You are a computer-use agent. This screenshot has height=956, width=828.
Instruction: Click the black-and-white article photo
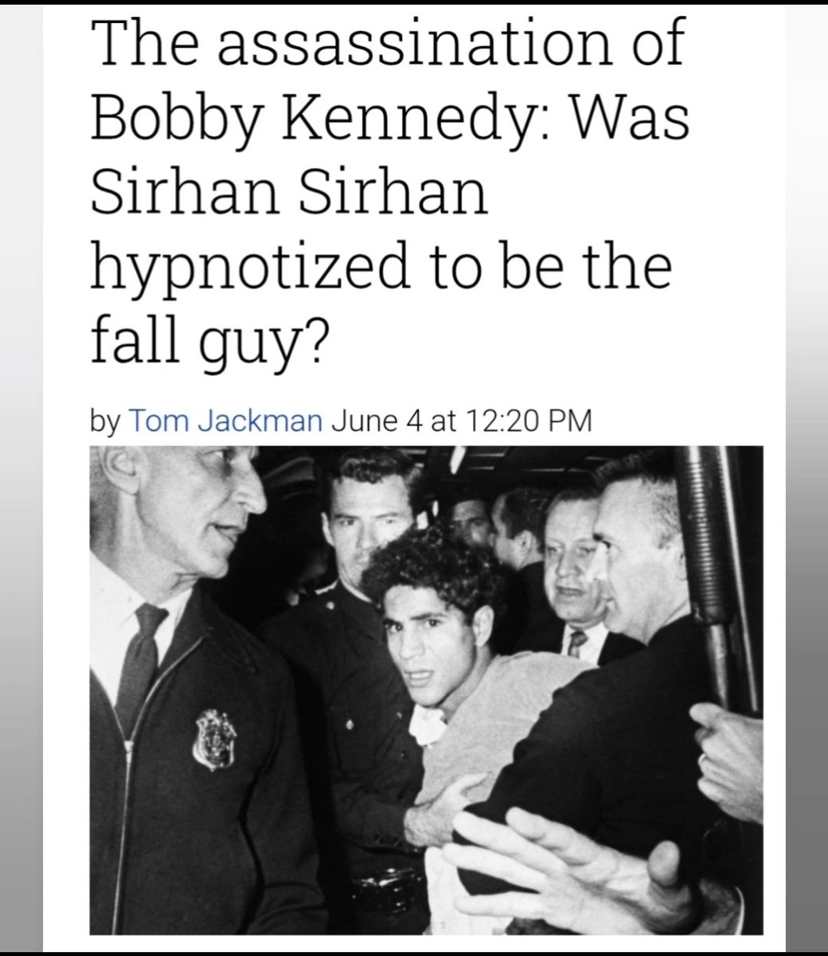click(426, 688)
